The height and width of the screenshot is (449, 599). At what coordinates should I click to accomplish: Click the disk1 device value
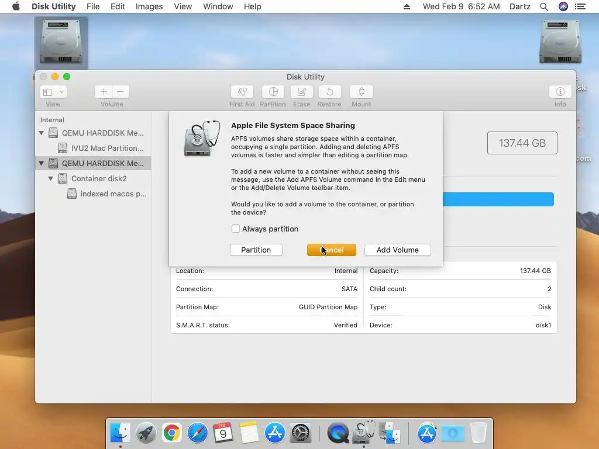pos(543,325)
